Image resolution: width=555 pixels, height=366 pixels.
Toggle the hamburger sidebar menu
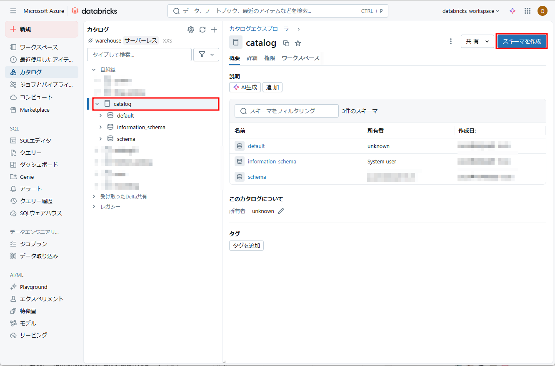tap(13, 11)
